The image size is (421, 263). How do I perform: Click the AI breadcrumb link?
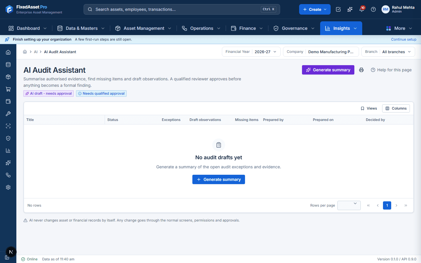pyautogui.click(x=36, y=52)
